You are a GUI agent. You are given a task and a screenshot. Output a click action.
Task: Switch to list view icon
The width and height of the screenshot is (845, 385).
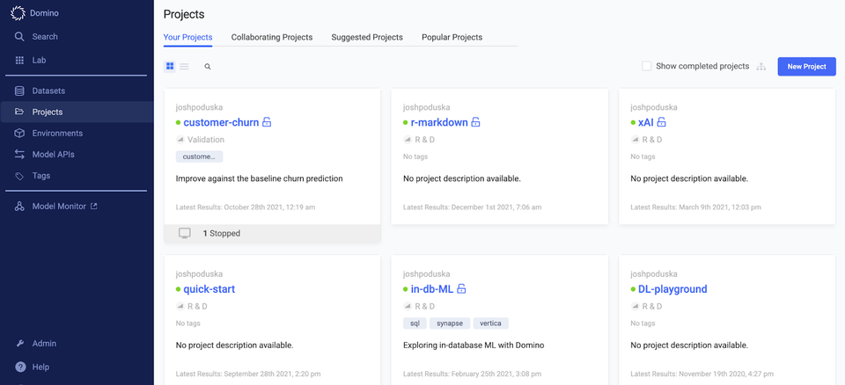[184, 66]
